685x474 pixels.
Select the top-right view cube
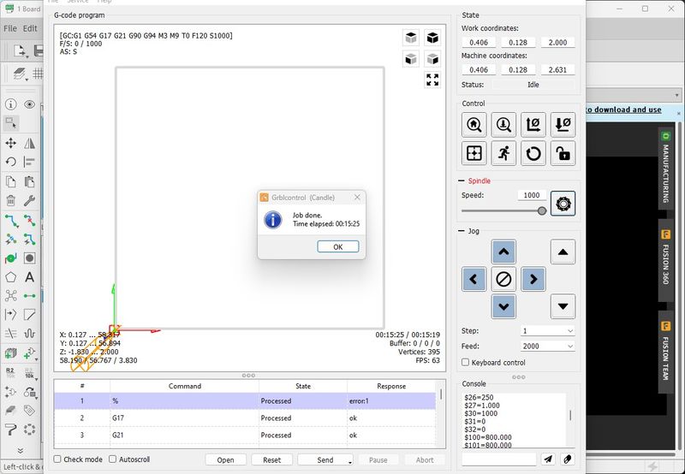(x=432, y=38)
